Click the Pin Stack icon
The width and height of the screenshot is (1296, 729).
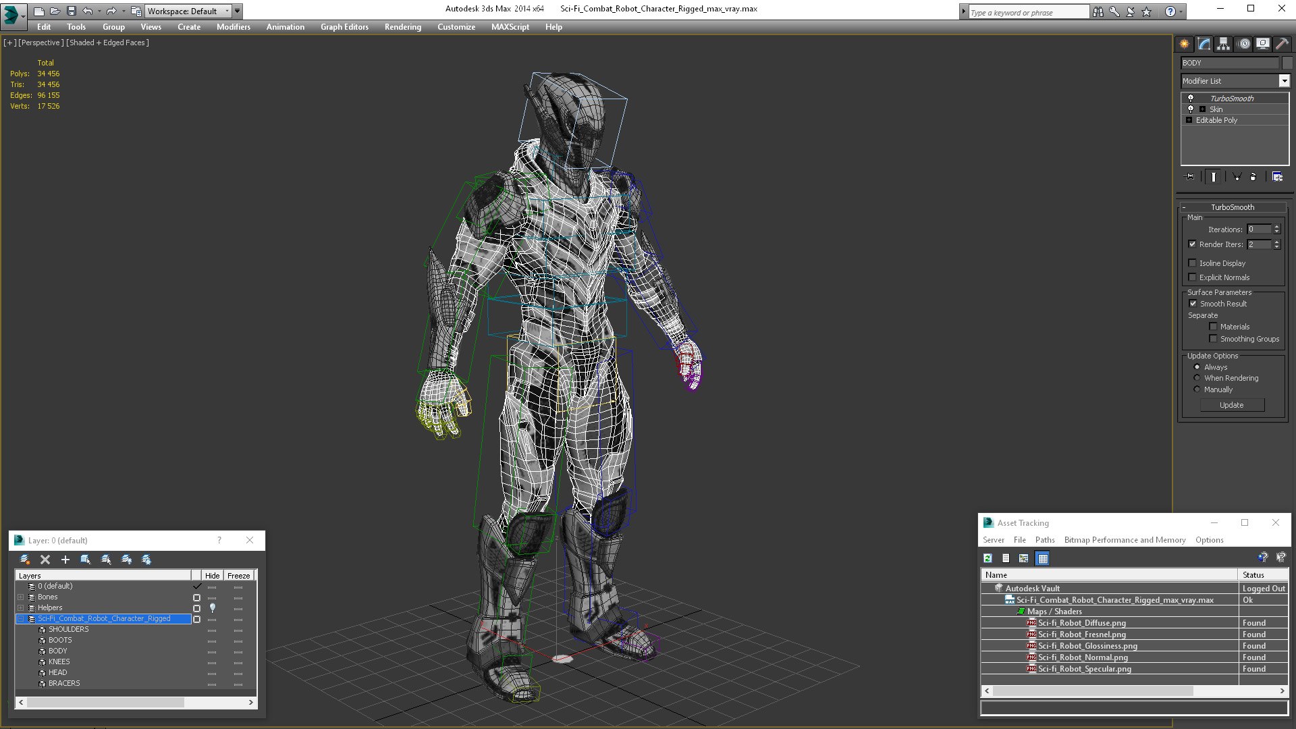click(1189, 177)
